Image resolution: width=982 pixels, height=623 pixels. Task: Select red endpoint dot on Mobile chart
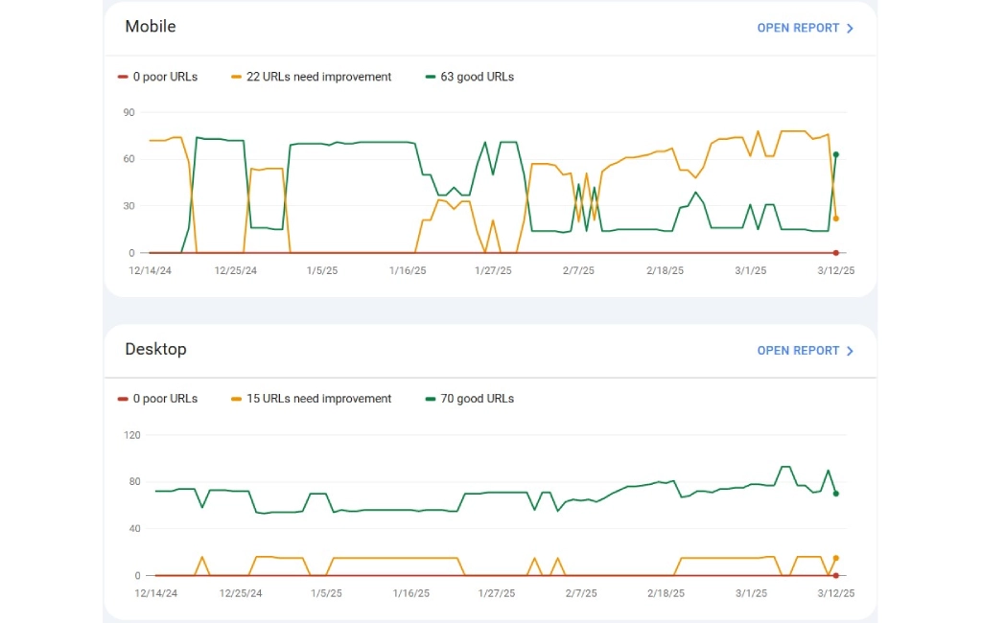tap(836, 253)
